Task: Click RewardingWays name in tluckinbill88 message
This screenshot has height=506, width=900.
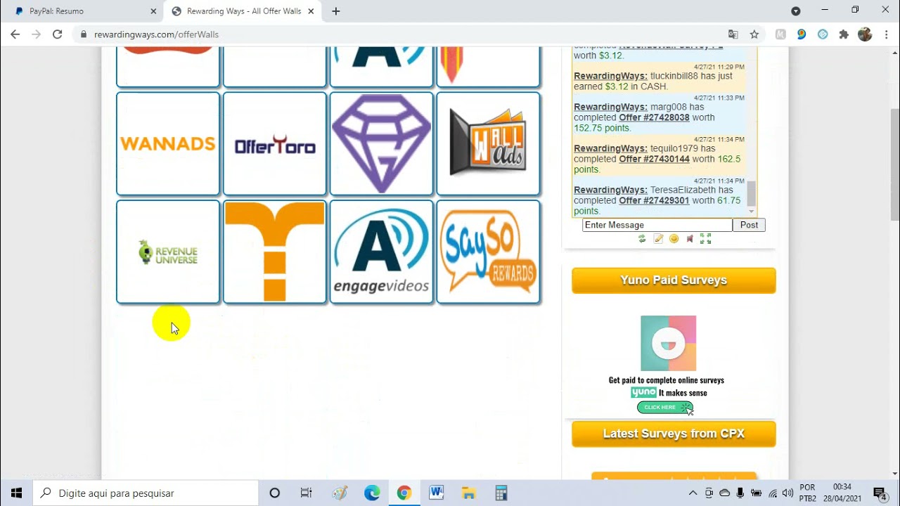Action: tap(610, 76)
